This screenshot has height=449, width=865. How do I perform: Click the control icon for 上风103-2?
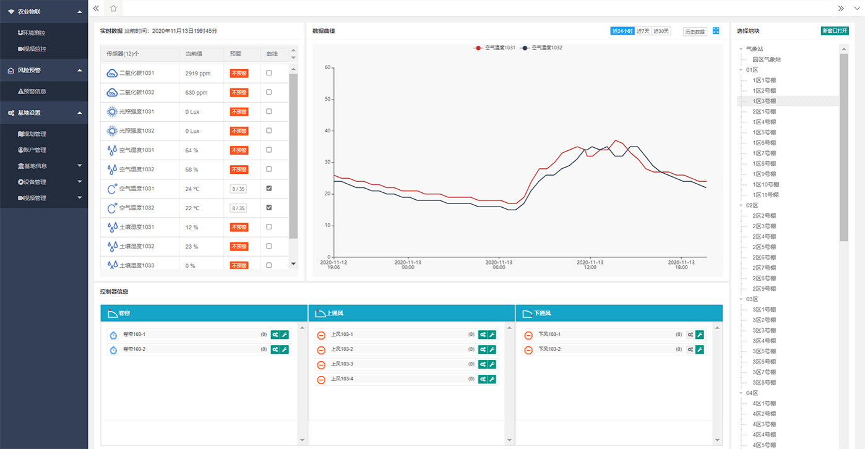[483, 349]
